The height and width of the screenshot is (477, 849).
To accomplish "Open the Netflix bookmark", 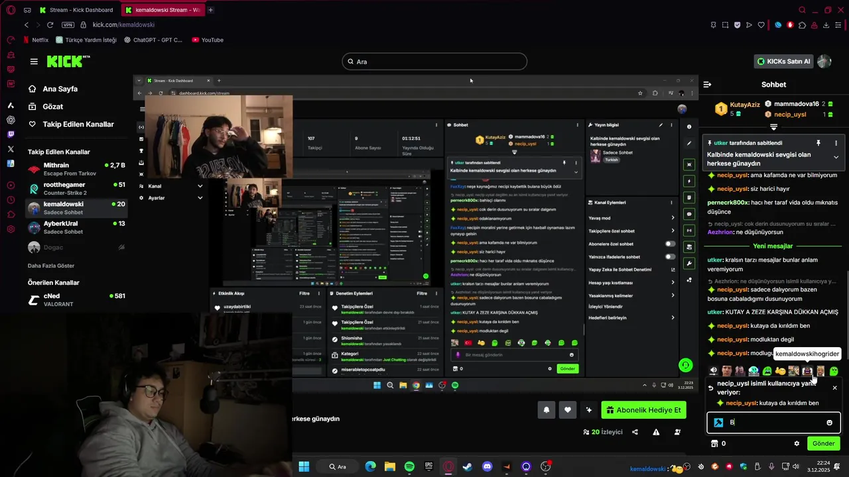I will 35,40.
